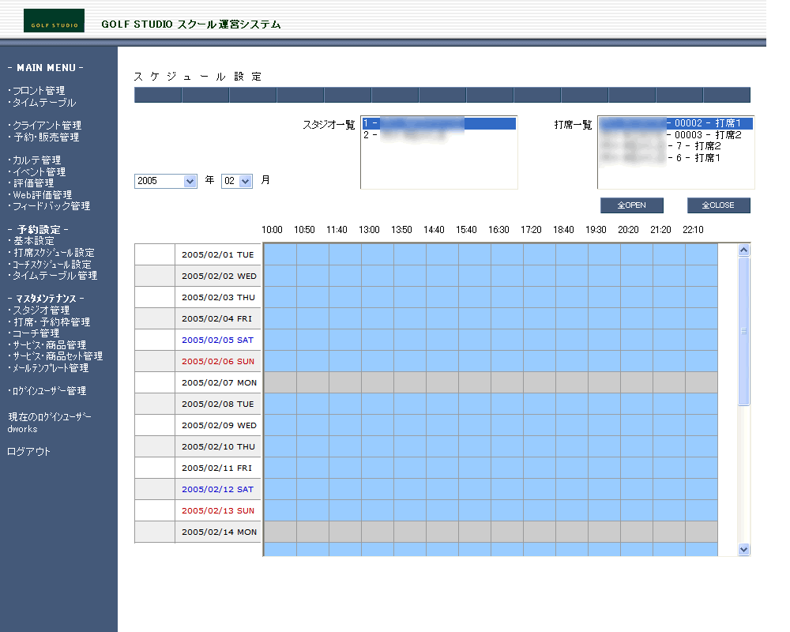The image size is (790, 632).
Task: Click the schedule vertical scrollbar thumb
Action: (743, 331)
